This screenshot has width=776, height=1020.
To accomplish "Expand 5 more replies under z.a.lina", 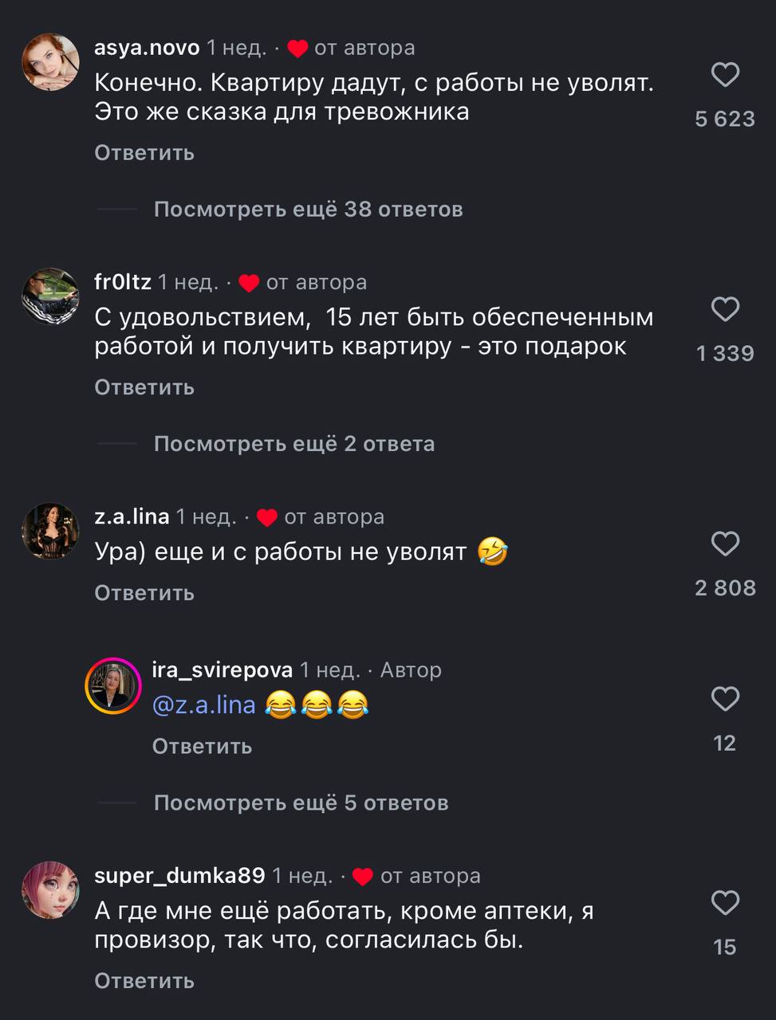I will 301,803.
